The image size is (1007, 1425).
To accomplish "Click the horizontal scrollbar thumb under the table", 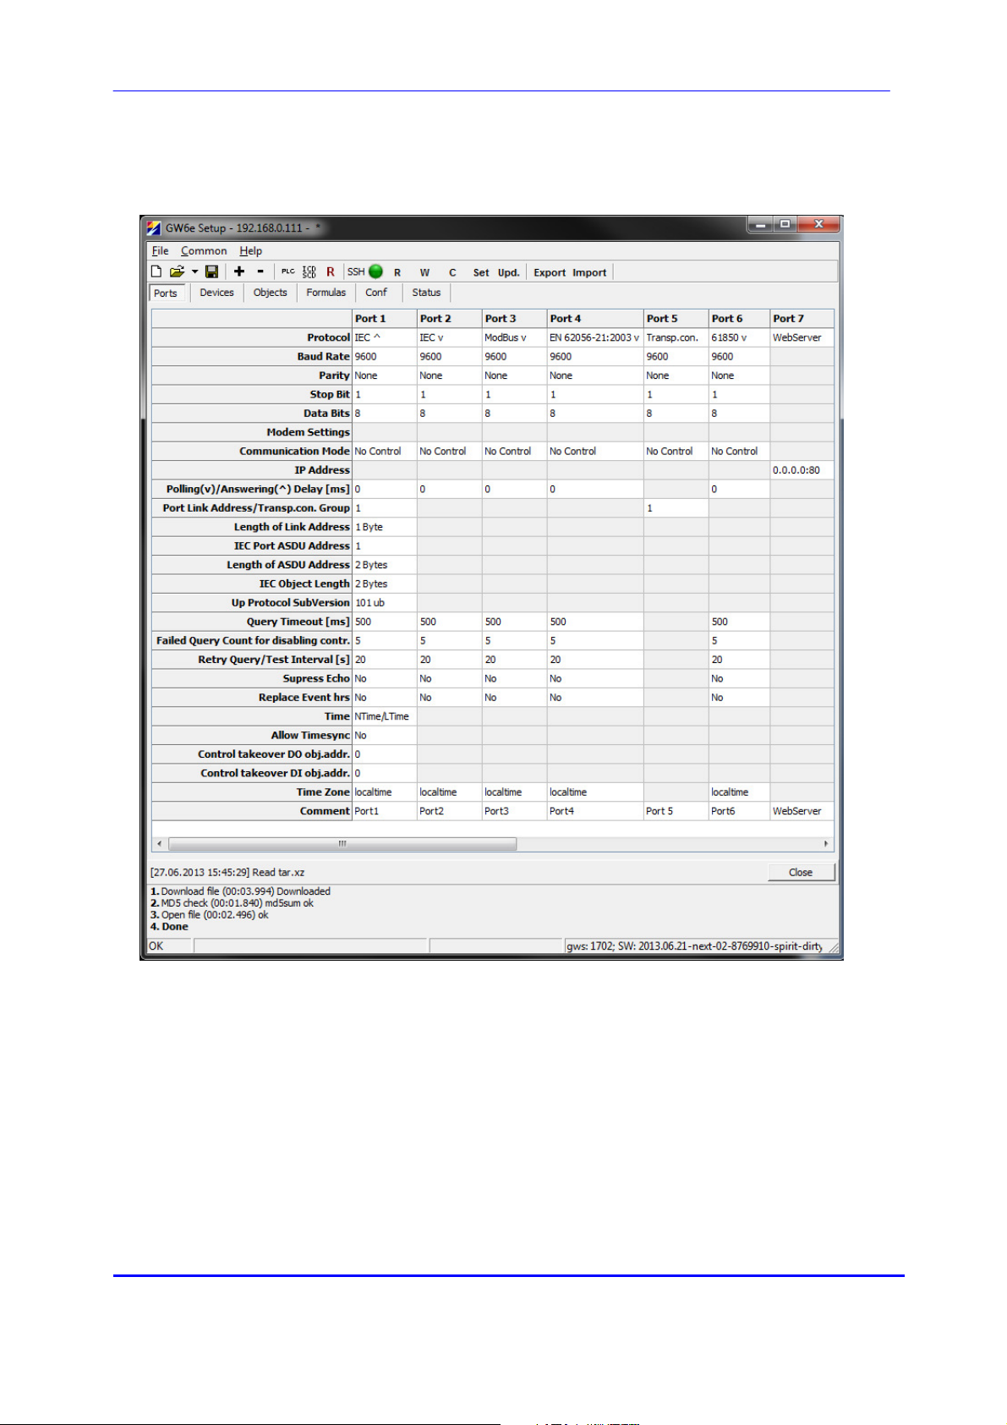I will click(342, 844).
